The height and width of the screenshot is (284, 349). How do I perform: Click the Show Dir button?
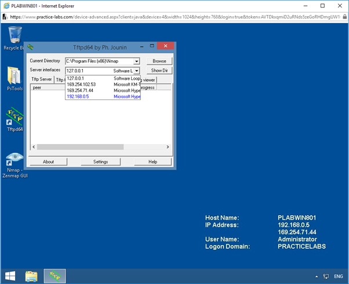159,71
